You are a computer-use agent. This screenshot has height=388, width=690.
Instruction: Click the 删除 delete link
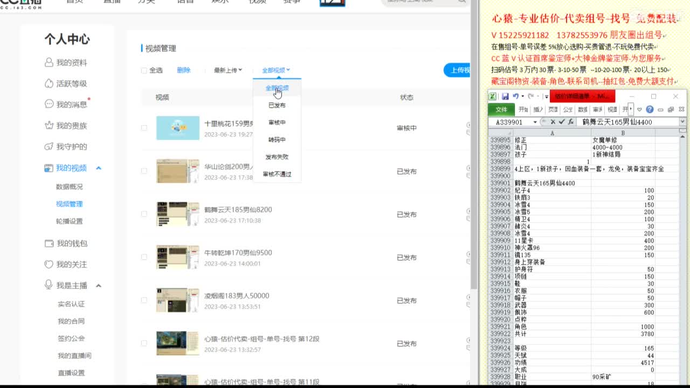[x=183, y=71]
